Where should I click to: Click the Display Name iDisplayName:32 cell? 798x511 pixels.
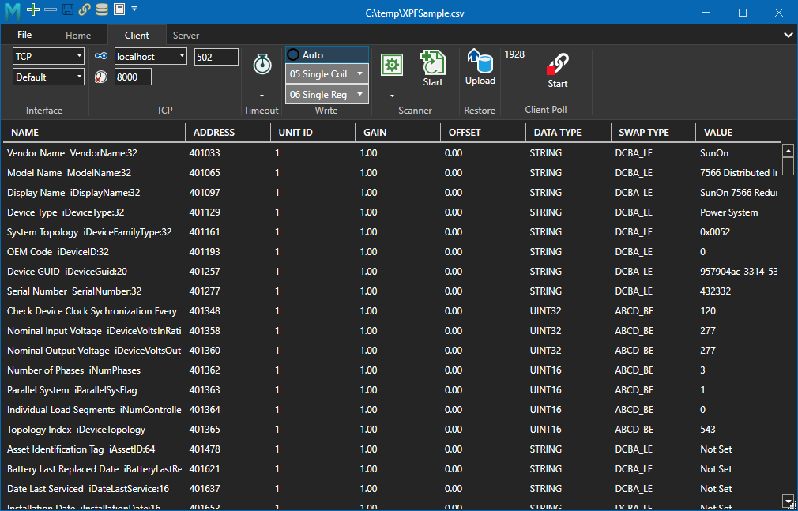(x=73, y=193)
